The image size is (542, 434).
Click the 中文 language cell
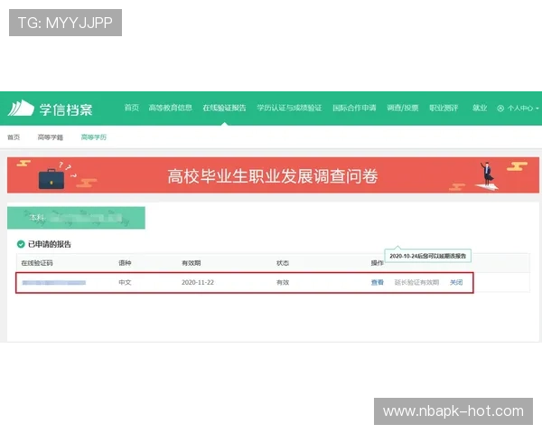pos(126,282)
